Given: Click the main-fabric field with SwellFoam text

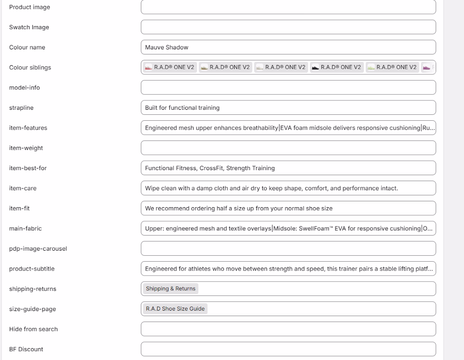Looking at the screenshot, I should (288, 228).
